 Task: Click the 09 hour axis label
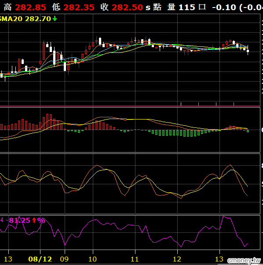(x=64, y=259)
